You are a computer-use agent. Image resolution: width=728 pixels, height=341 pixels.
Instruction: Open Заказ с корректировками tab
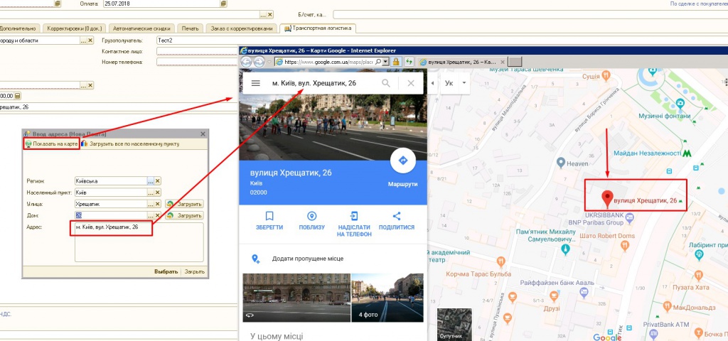242,28
